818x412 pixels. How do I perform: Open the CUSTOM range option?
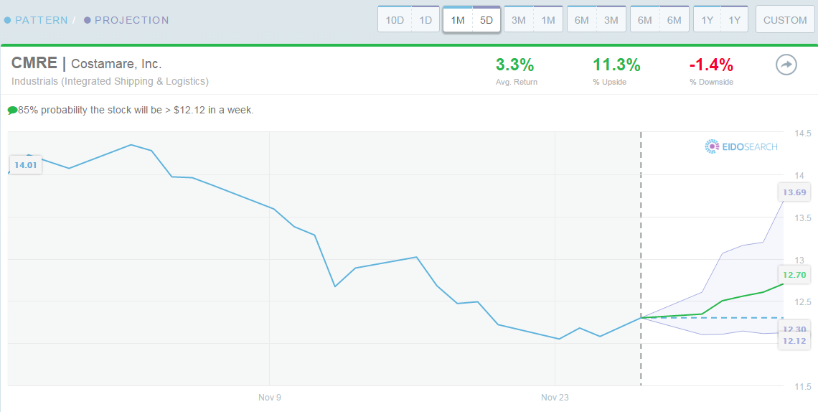click(784, 20)
